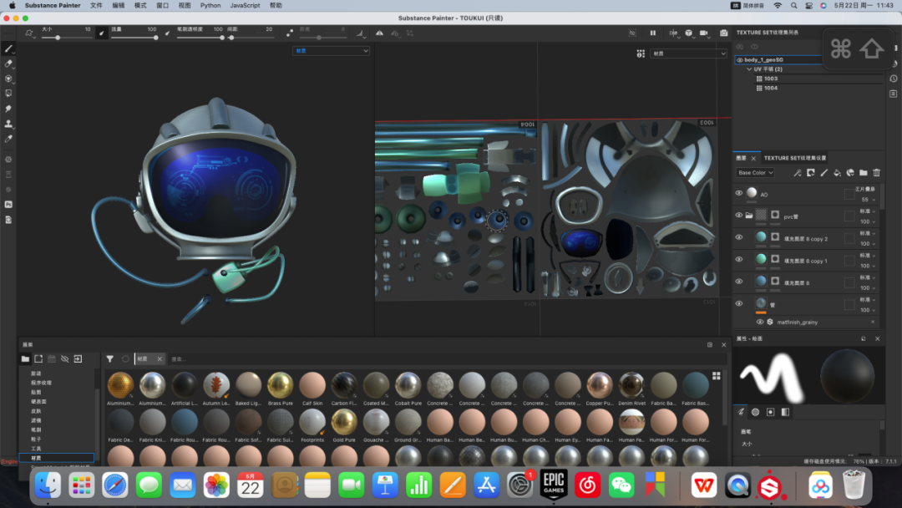This screenshot has width=902, height=508.
Task: Add a folder group in layers panel
Action: point(863,173)
